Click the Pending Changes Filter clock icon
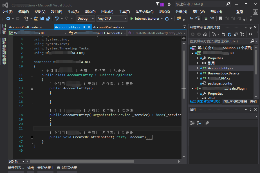 [214, 34]
